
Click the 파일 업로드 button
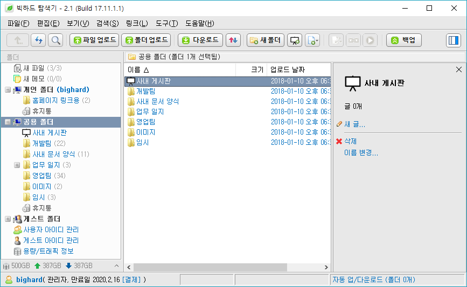(x=94, y=40)
